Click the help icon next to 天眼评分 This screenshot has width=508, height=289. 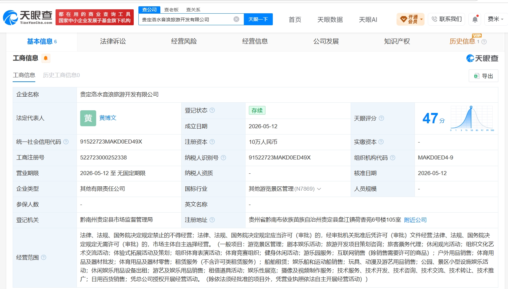click(381, 118)
